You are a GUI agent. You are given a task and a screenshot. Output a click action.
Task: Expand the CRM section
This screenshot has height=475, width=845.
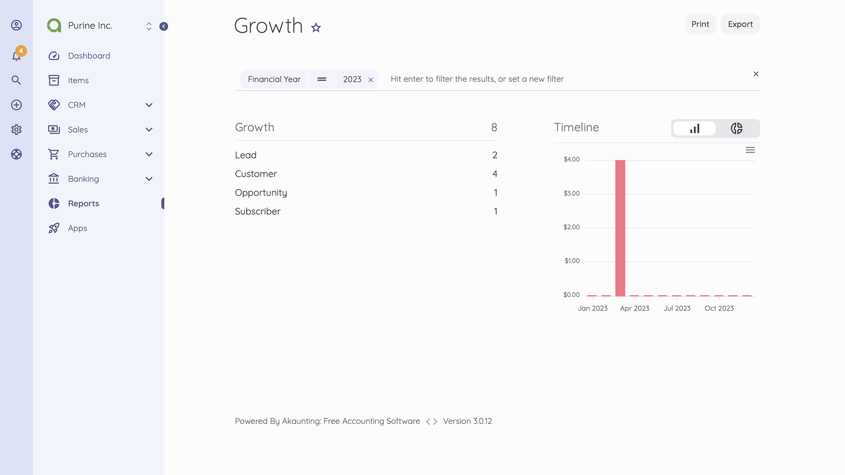[x=149, y=105]
